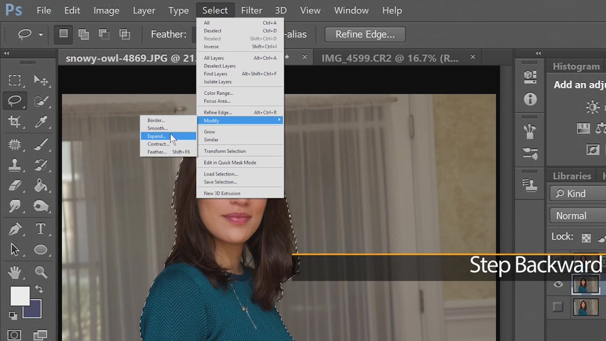
Task: Open the Modify submenu
Action: pos(240,121)
